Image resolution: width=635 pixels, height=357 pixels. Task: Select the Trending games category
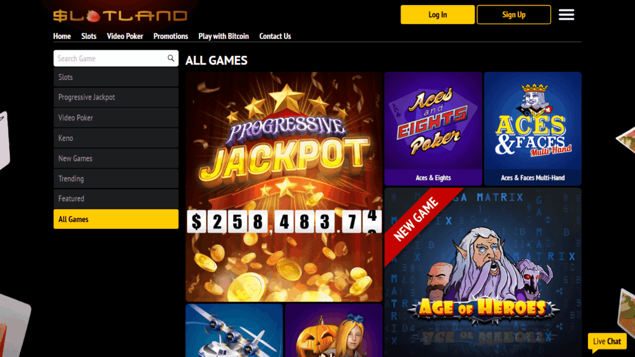(x=116, y=178)
